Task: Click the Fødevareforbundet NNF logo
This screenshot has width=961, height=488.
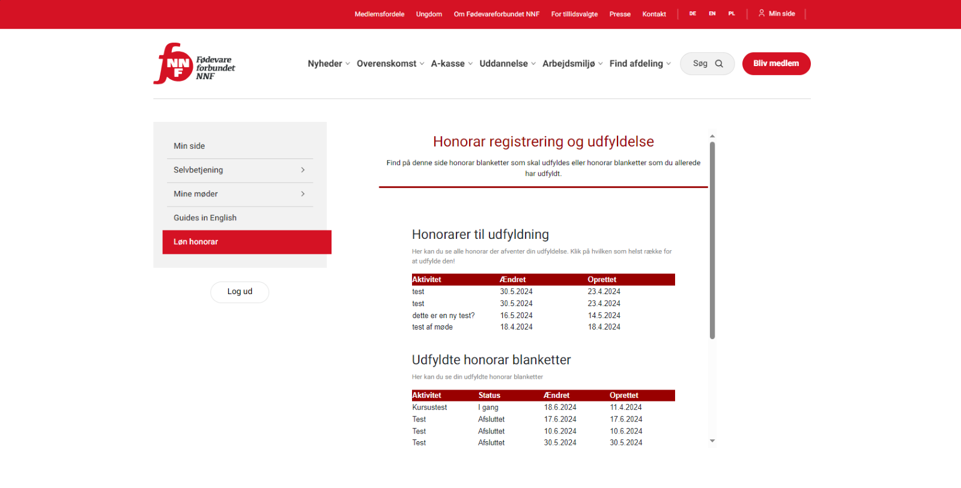Action: click(194, 64)
